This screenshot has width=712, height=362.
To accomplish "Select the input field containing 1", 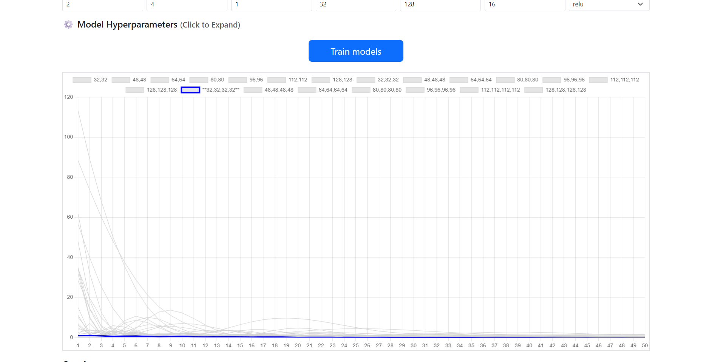I will click(272, 5).
